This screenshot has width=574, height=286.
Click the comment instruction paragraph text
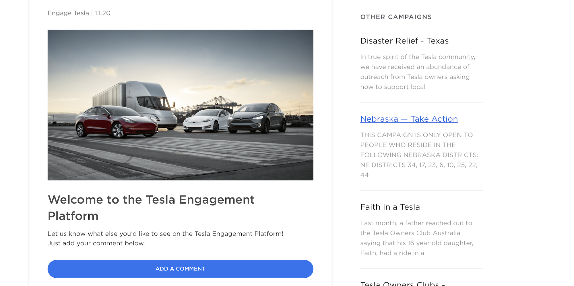click(x=165, y=238)
